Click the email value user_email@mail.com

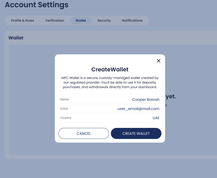[138, 109]
